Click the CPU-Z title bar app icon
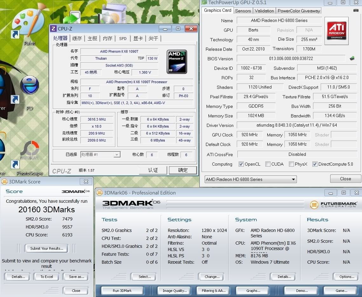362x297 pixels. [x=53, y=29]
